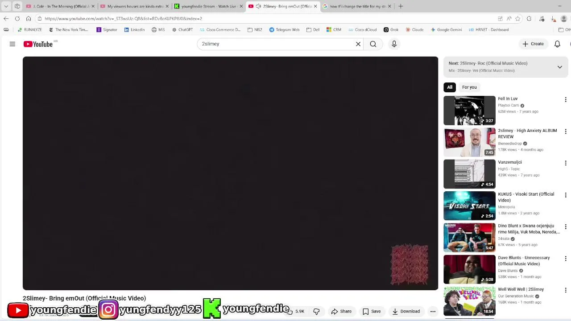Go to the YouTube home logo

click(x=38, y=44)
